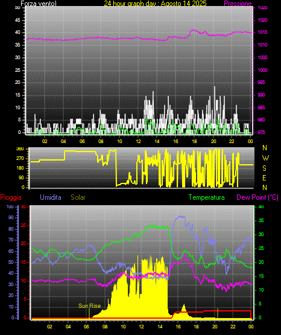Click the W wind direction label
Viewport: 281px width, 335px height.
265,158
